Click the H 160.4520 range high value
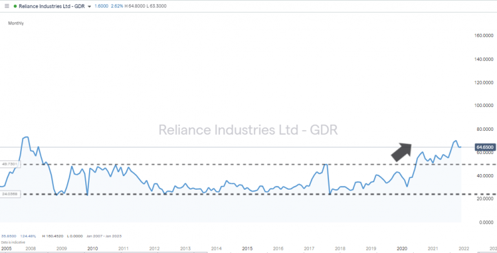The image size is (497, 253). (54, 236)
